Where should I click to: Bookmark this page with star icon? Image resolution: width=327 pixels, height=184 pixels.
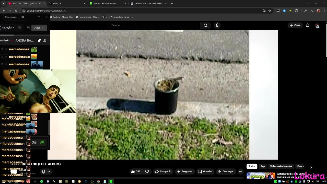270,11
